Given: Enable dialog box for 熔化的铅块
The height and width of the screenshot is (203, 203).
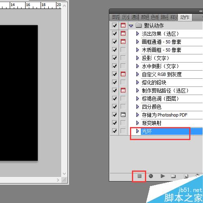Looking at the screenshot, I should pyautogui.click(x=123, y=82).
